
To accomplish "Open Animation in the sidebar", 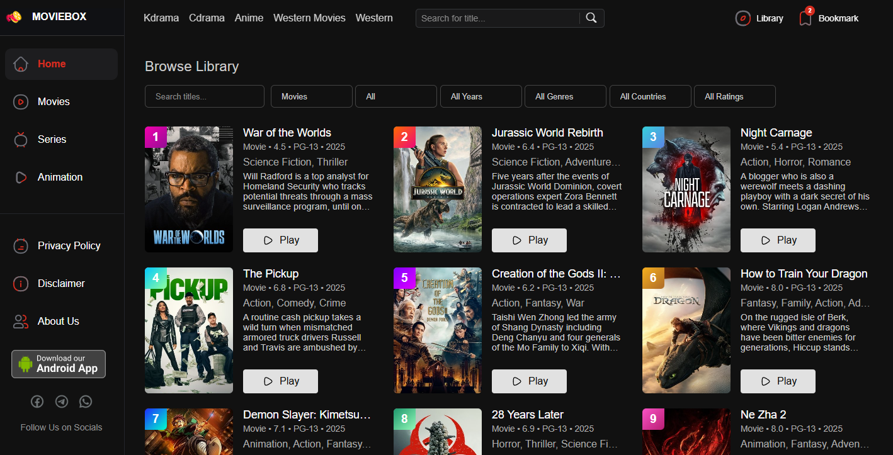I will pyautogui.click(x=61, y=177).
